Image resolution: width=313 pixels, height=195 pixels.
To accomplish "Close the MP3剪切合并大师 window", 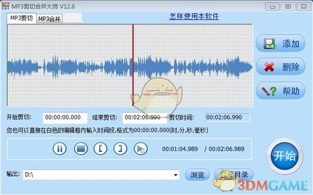I will [304, 7].
